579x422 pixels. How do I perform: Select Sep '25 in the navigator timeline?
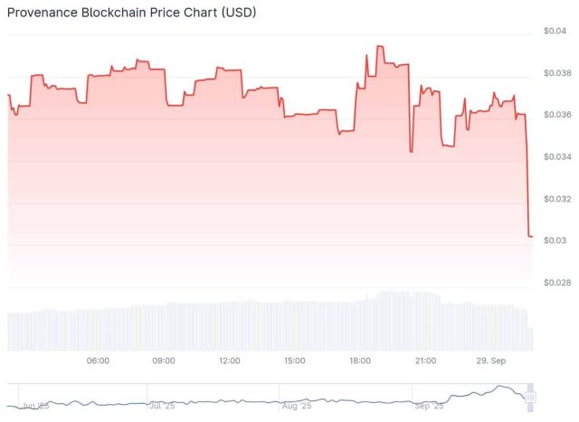(x=428, y=406)
